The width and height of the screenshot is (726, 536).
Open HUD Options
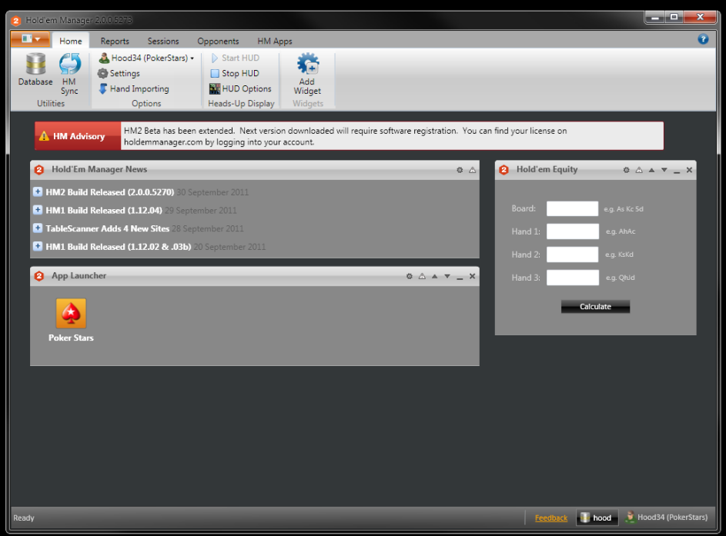coord(240,88)
